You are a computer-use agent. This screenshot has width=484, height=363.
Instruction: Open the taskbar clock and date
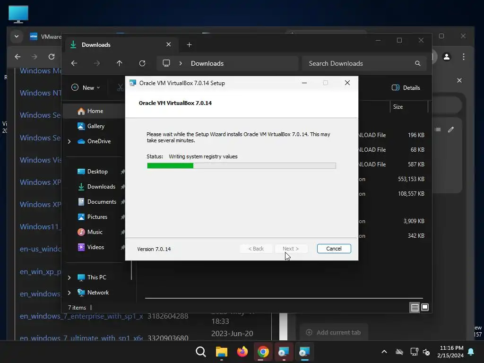(451, 352)
